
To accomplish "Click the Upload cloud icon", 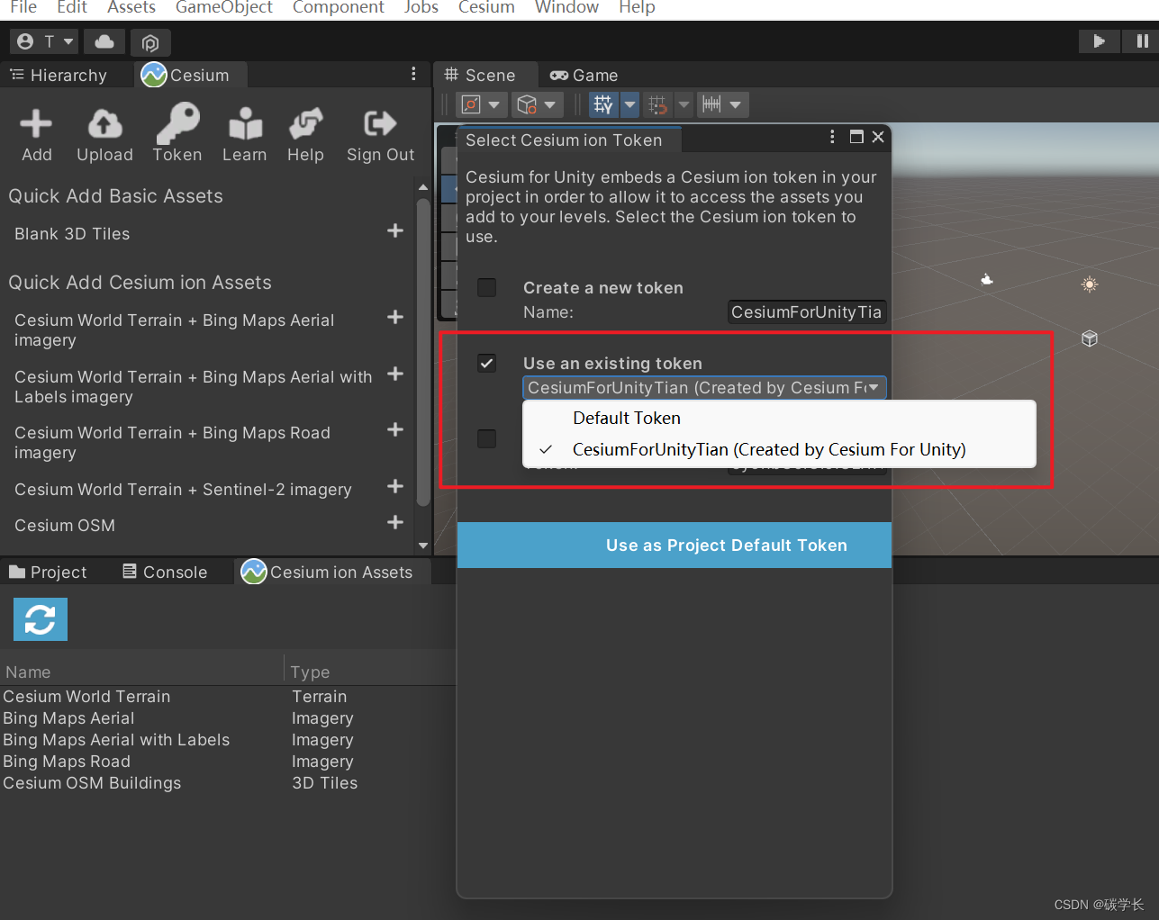I will point(104,124).
